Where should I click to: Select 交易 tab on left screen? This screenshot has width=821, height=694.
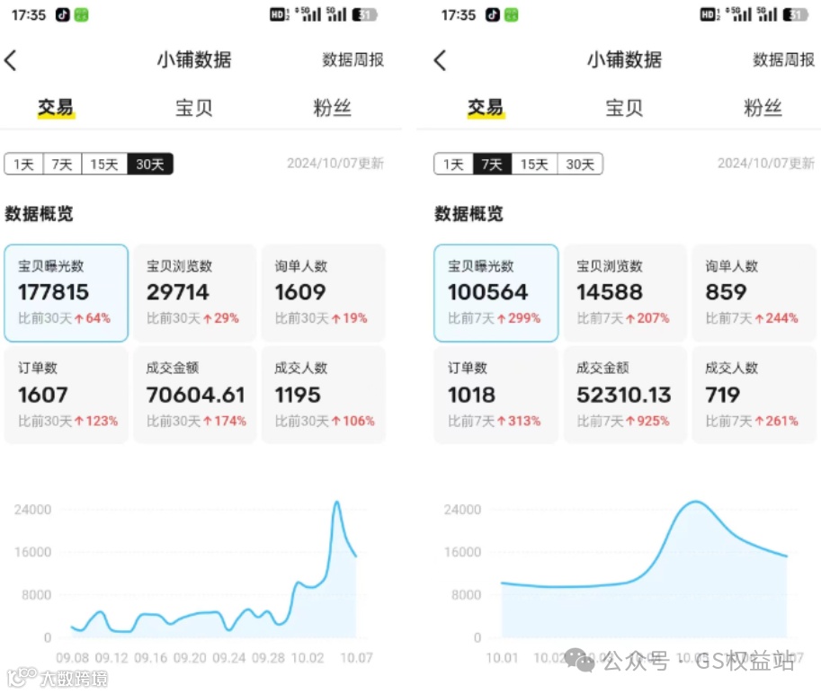(56, 108)
